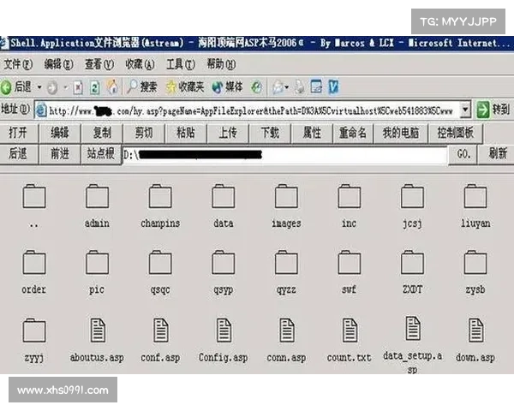The height and width of the screenshot is (411, 514).
Task: Click the 复制 (Copy) button
Action: (x=102, y=133)
